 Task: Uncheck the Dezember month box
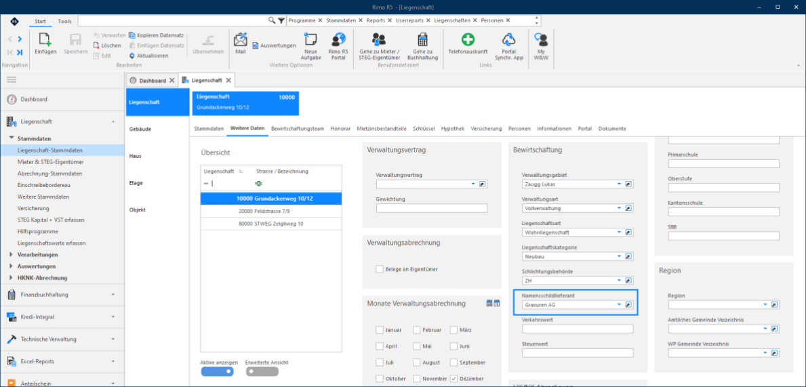point(454,379)
